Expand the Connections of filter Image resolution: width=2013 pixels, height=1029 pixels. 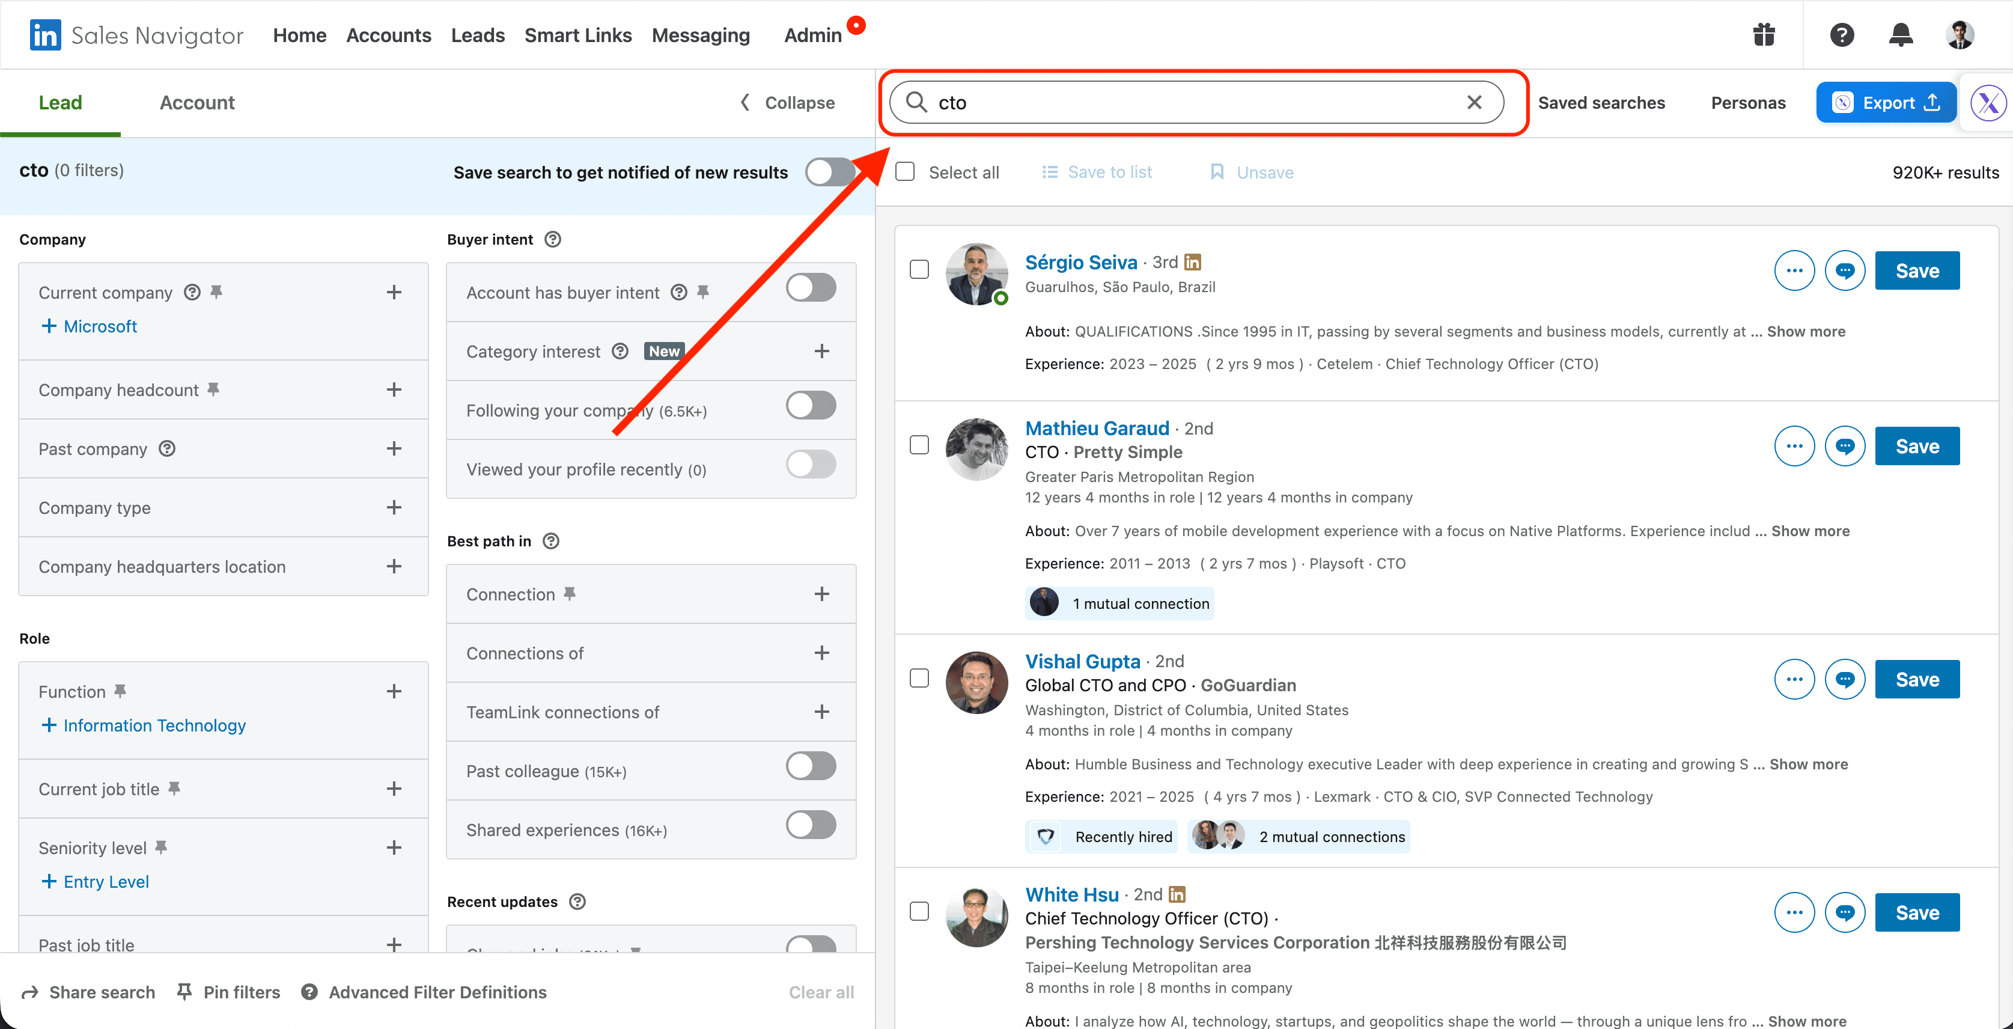[821, 653]
